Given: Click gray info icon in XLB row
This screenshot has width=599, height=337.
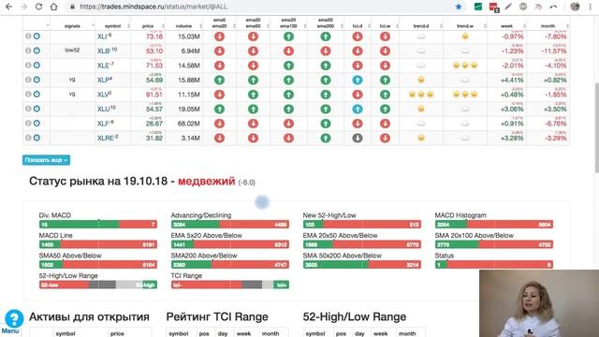Looking at the screenshot, I should coord(28,51).
